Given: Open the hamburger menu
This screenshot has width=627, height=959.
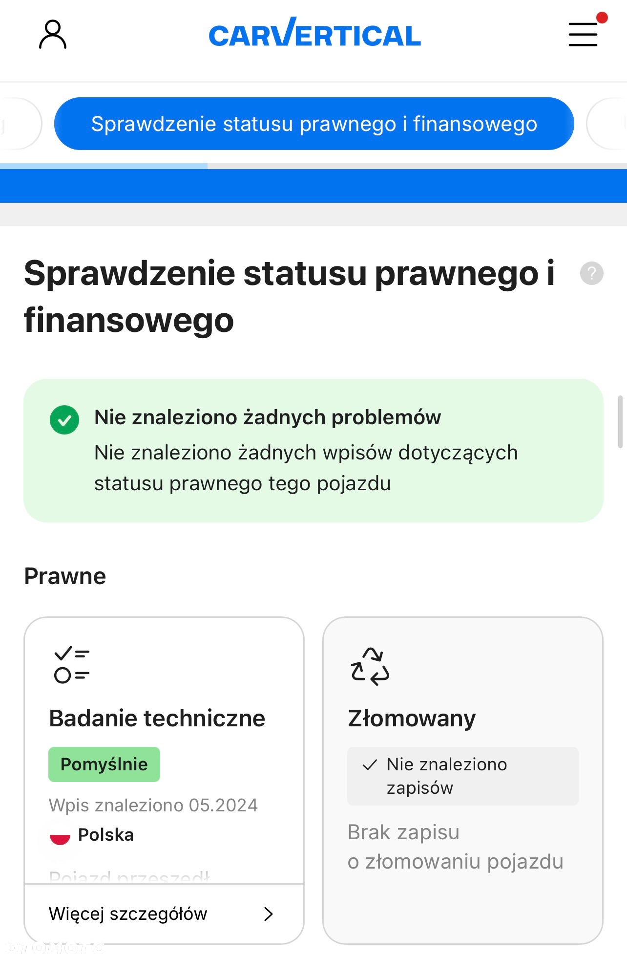Looking at the screenshot, I should [583, 34].
